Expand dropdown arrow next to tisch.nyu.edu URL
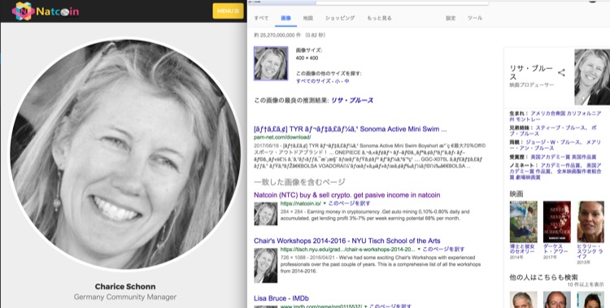The height and width of the screenshot is (308, 610). click(x=419, y=249)
